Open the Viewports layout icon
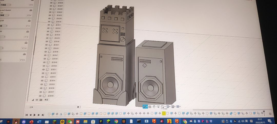Viewport: 277px width, 124px height. (x=178, y=107)
